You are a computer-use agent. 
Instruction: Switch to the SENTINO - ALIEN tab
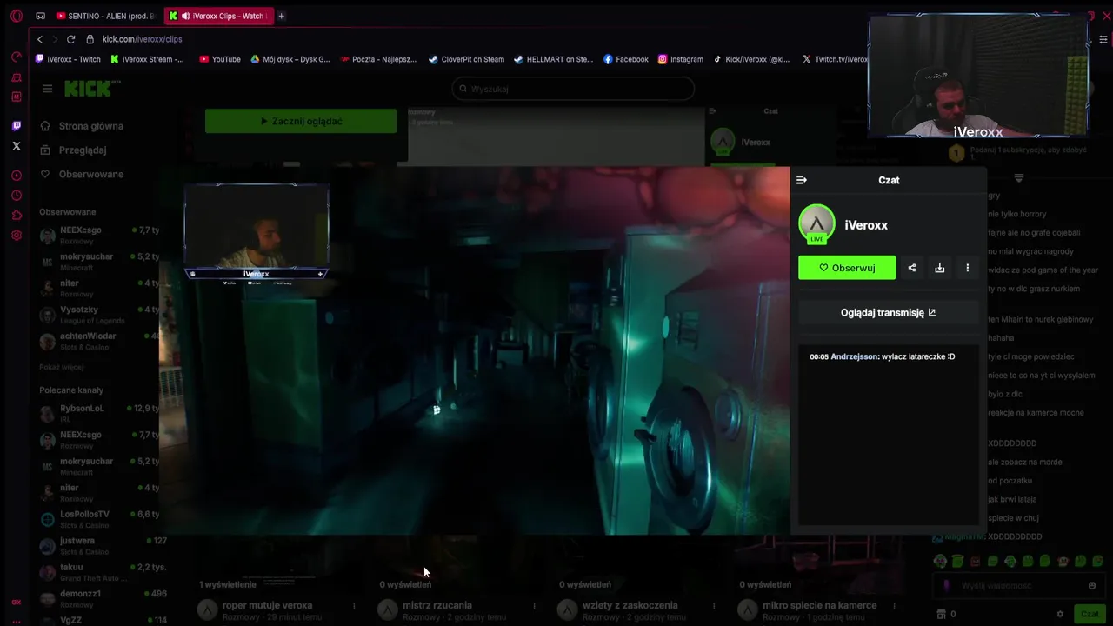(105, 16)
